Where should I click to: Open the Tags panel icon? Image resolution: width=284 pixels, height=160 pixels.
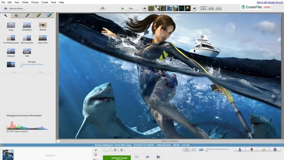[263, 149]
